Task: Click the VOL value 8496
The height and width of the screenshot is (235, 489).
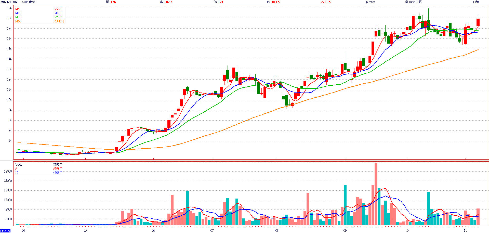Action: pos(57,164)
